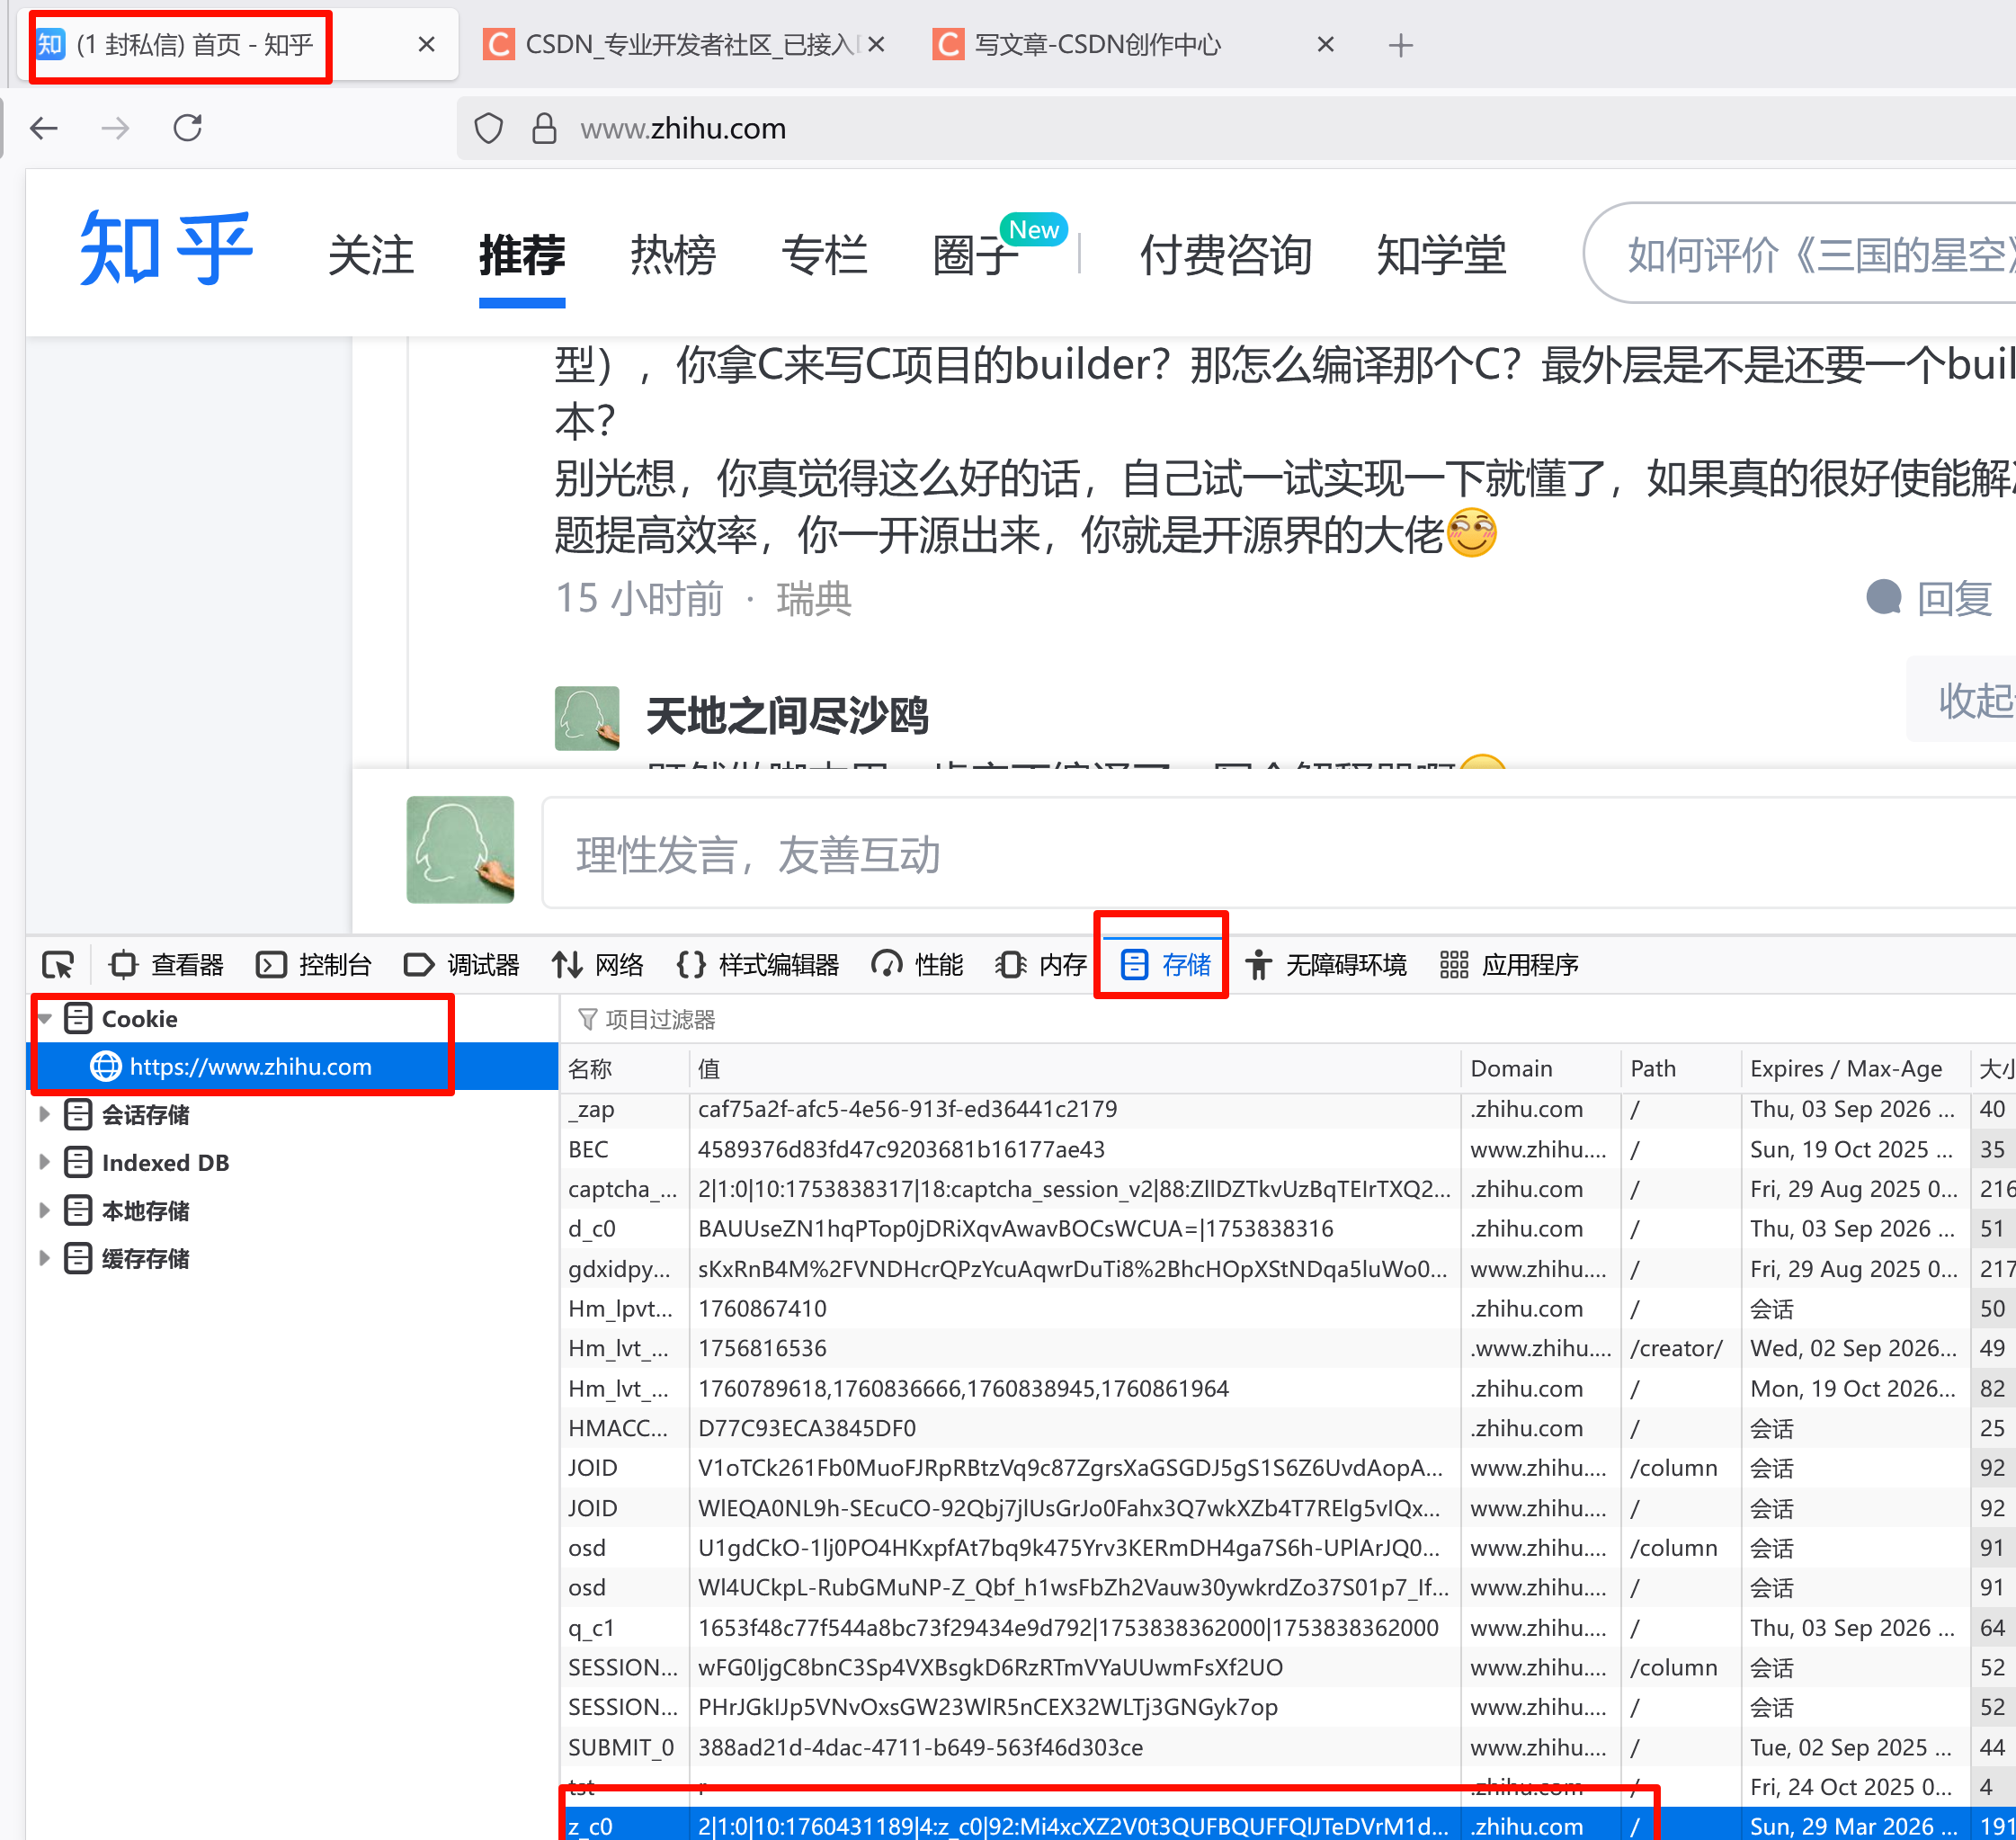The height and width of the screenshot is (1840, 2016).
Task: Expand the 本地存储 local storage node
Action: click(45, 1210)
